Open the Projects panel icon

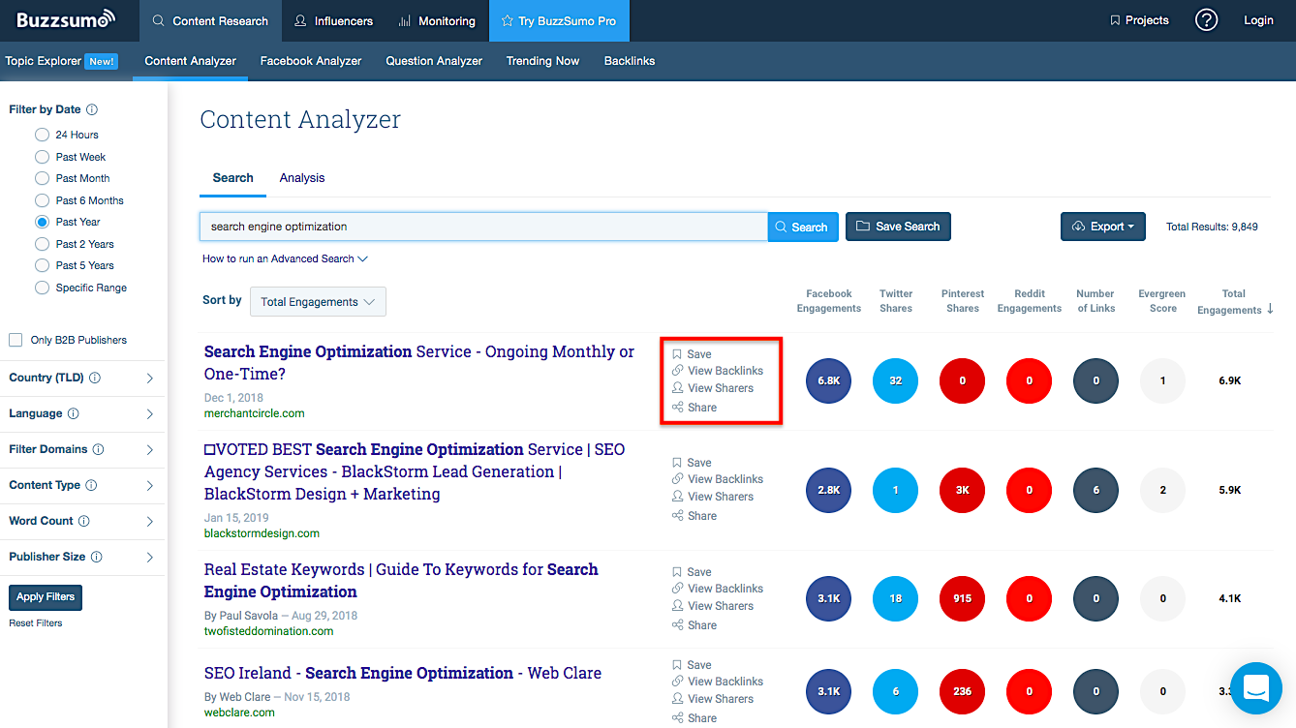click(x=1139, y=19)
